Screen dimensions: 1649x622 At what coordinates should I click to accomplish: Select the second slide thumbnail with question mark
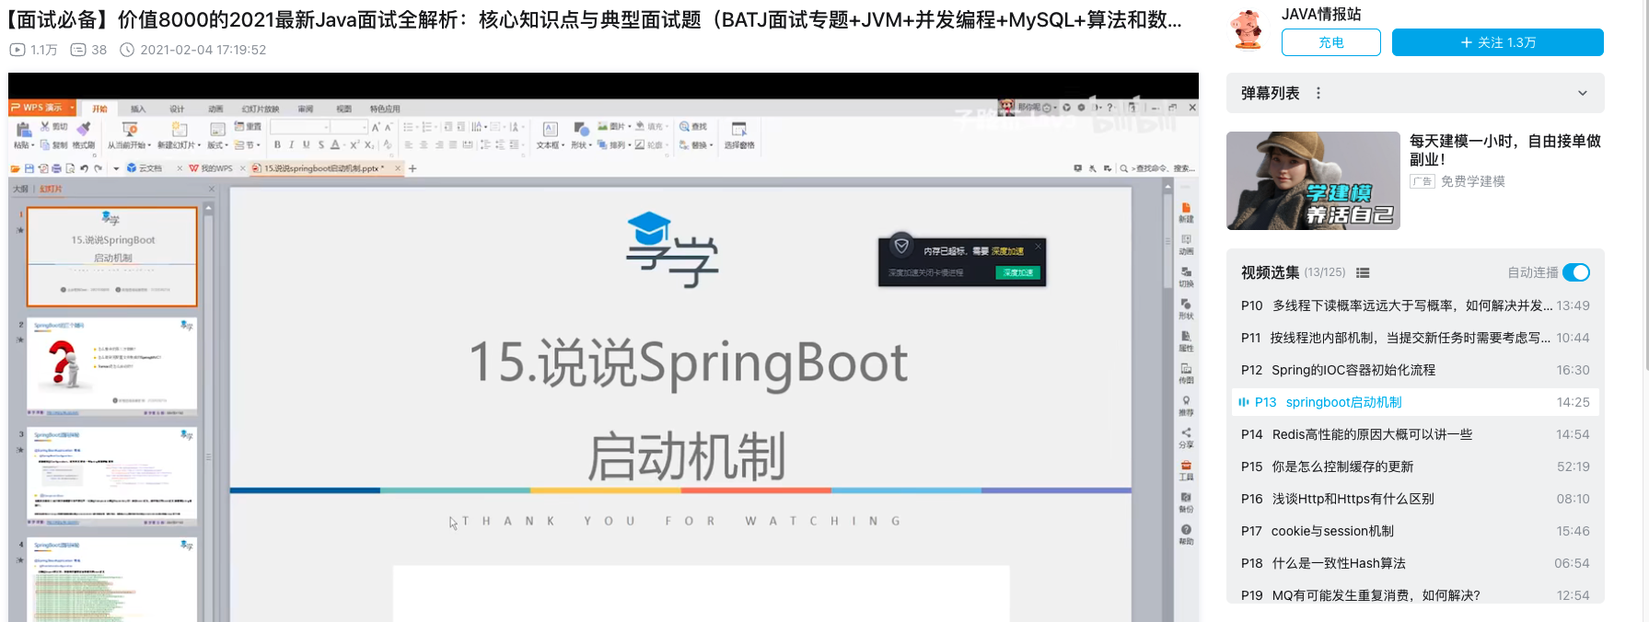[x=111, y=365]
